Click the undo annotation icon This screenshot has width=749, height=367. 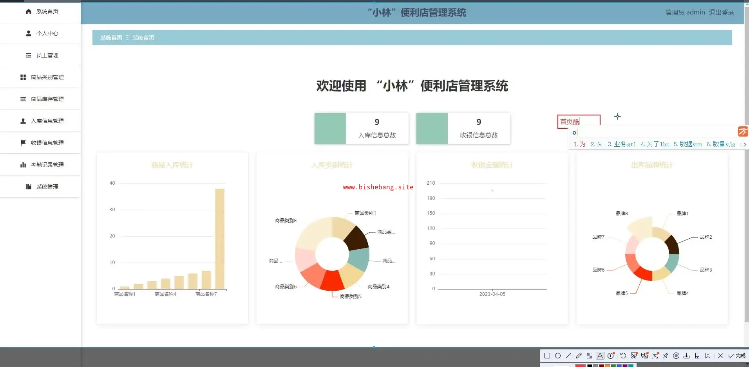[623, 356]
